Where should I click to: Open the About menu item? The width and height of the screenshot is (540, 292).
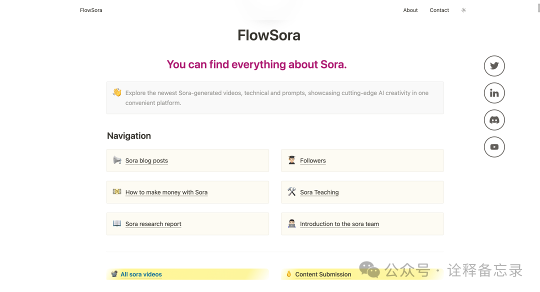[x=410, y=10]
